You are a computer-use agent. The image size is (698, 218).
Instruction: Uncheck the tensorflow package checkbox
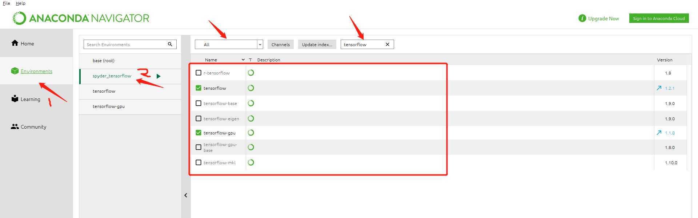[198, 88]
